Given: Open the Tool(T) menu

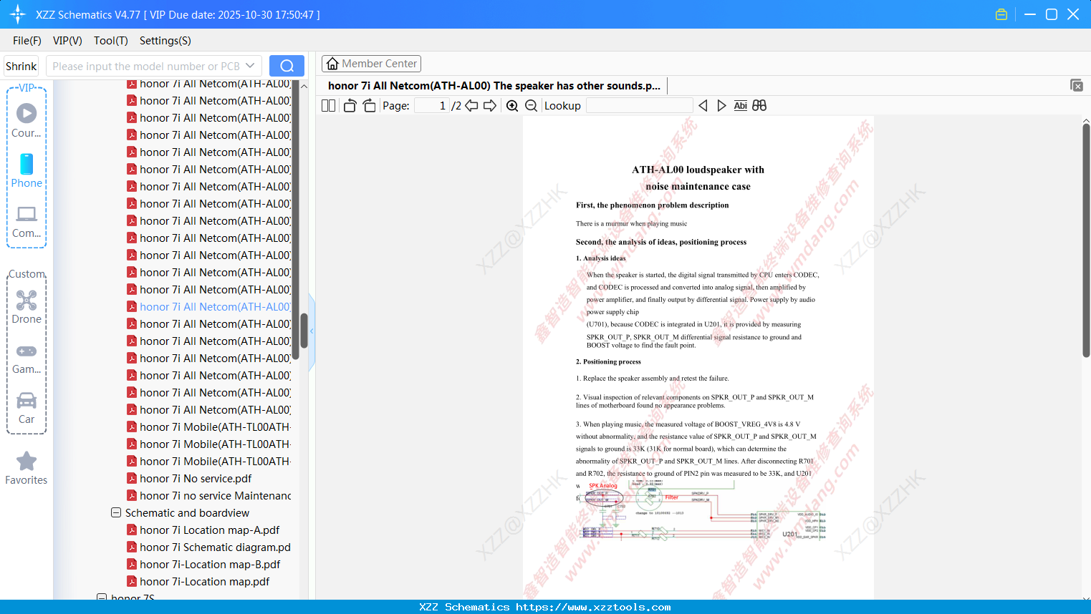Looking at the screenshot, I should pos(111,41).
